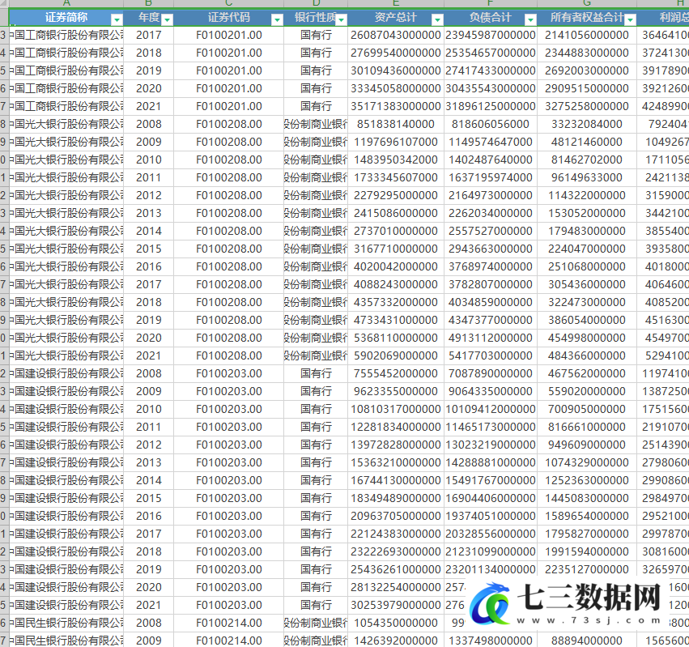The height and width of the screenshot is (647, 689).
Task: Select 国有行 in the 工商银行 2020 row
Action: coord(316,88)
